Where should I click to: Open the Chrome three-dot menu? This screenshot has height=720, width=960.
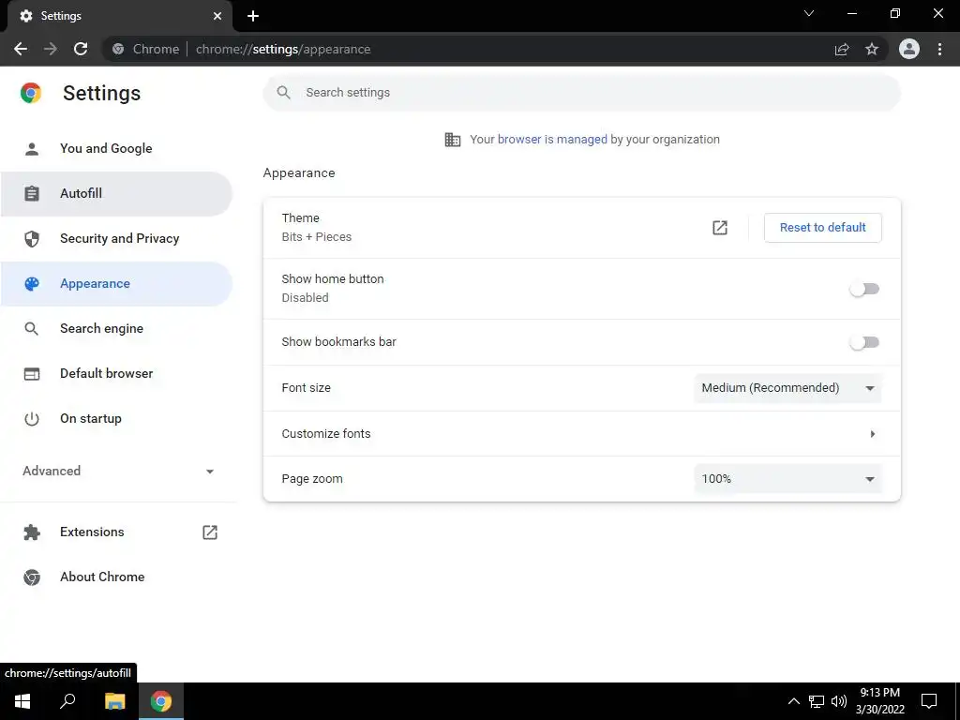tap(939, 49)
